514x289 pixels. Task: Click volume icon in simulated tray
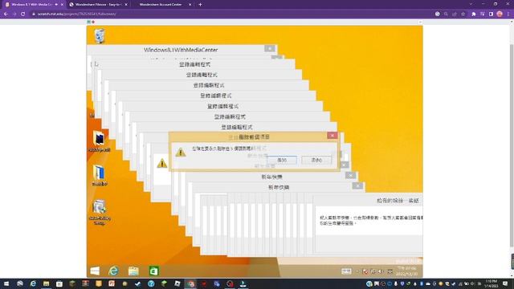(x=381, y=271)
